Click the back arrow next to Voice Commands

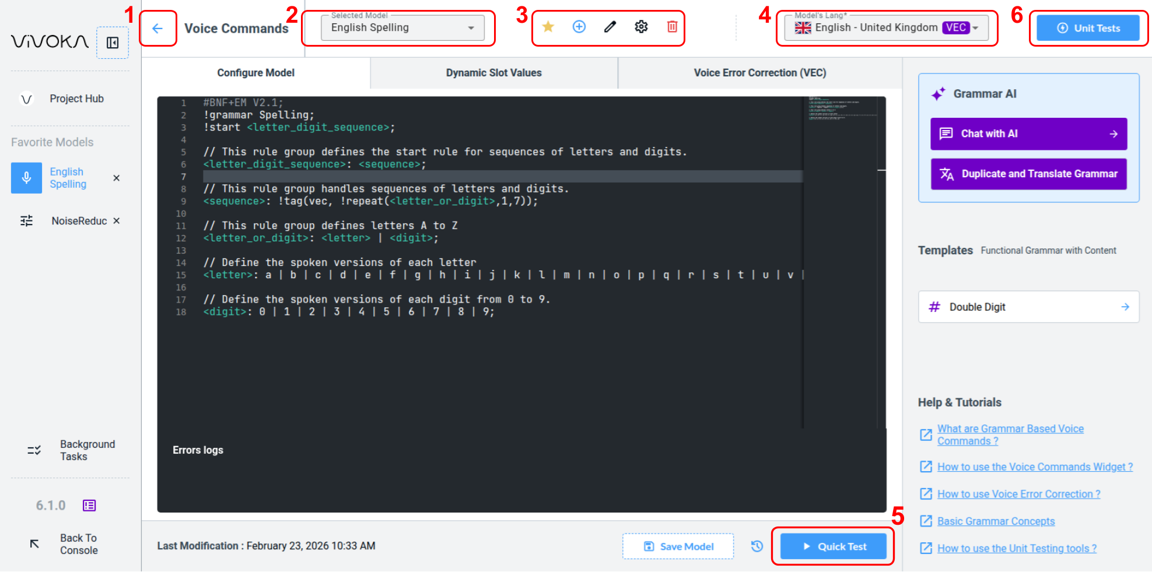pyautogui.click(x=157, y=28)
